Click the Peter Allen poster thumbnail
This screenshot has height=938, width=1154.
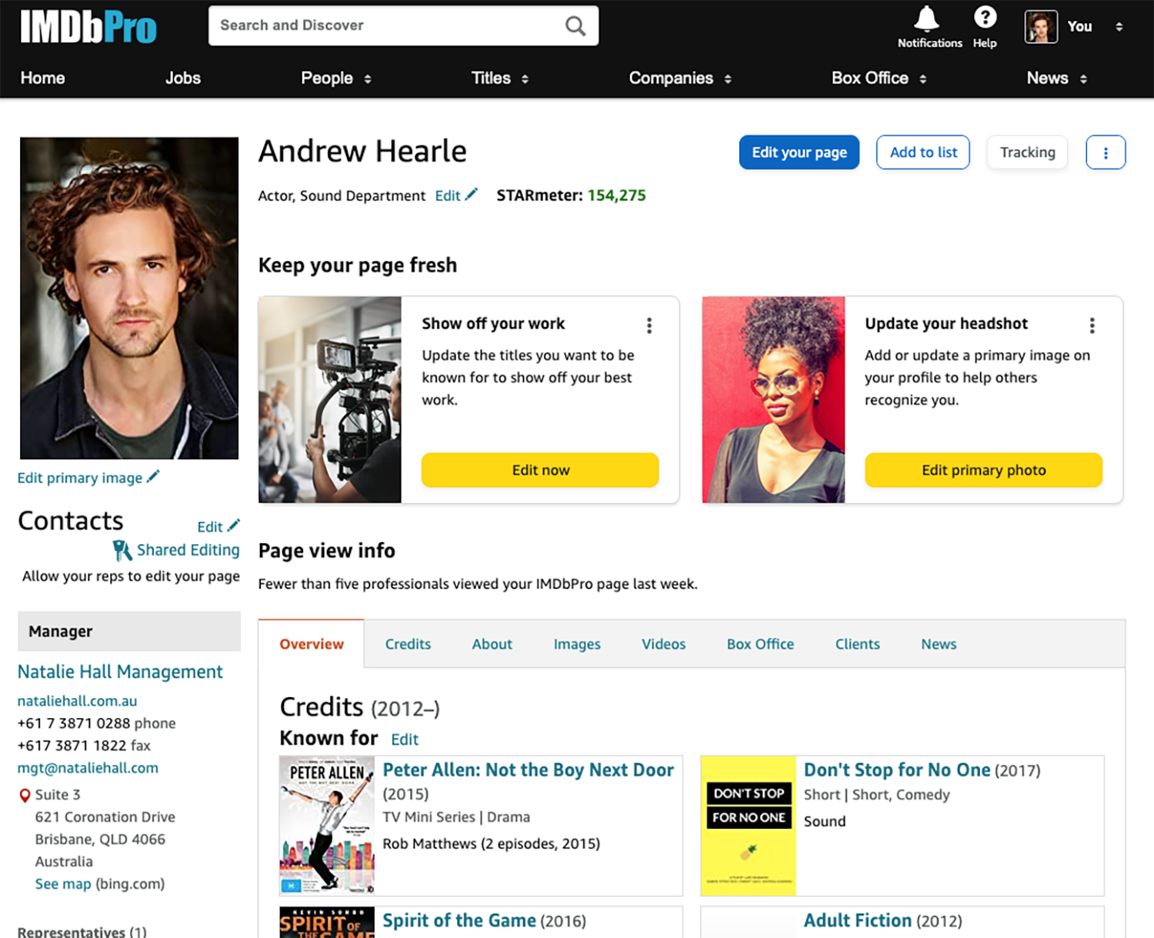[x=327, y=825]
